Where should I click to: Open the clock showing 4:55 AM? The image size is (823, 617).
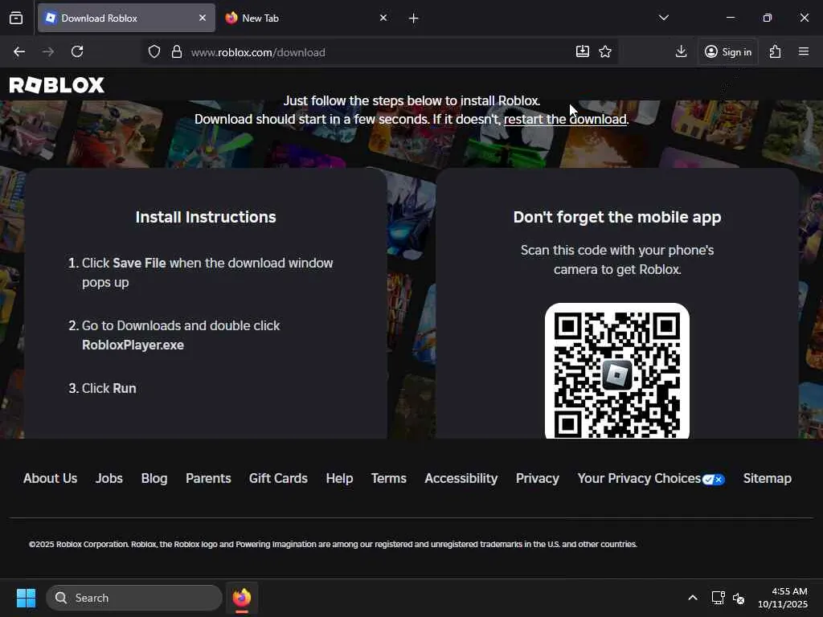[x=783, y=598]
